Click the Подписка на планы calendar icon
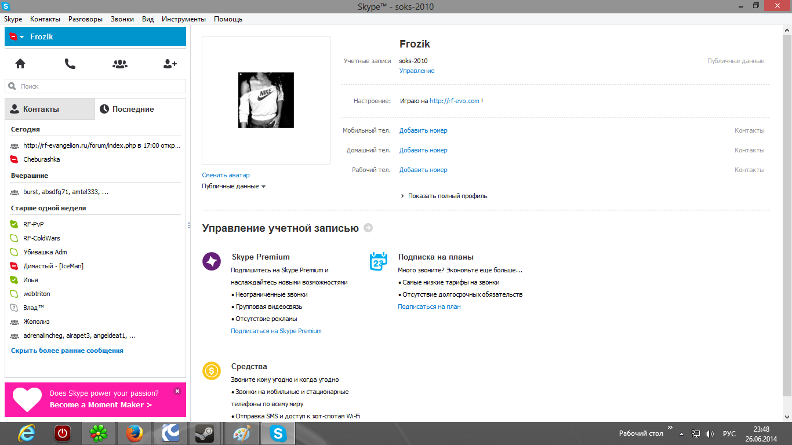The width and height of the screenshot is (792, 445). click(x=379, y=261)
